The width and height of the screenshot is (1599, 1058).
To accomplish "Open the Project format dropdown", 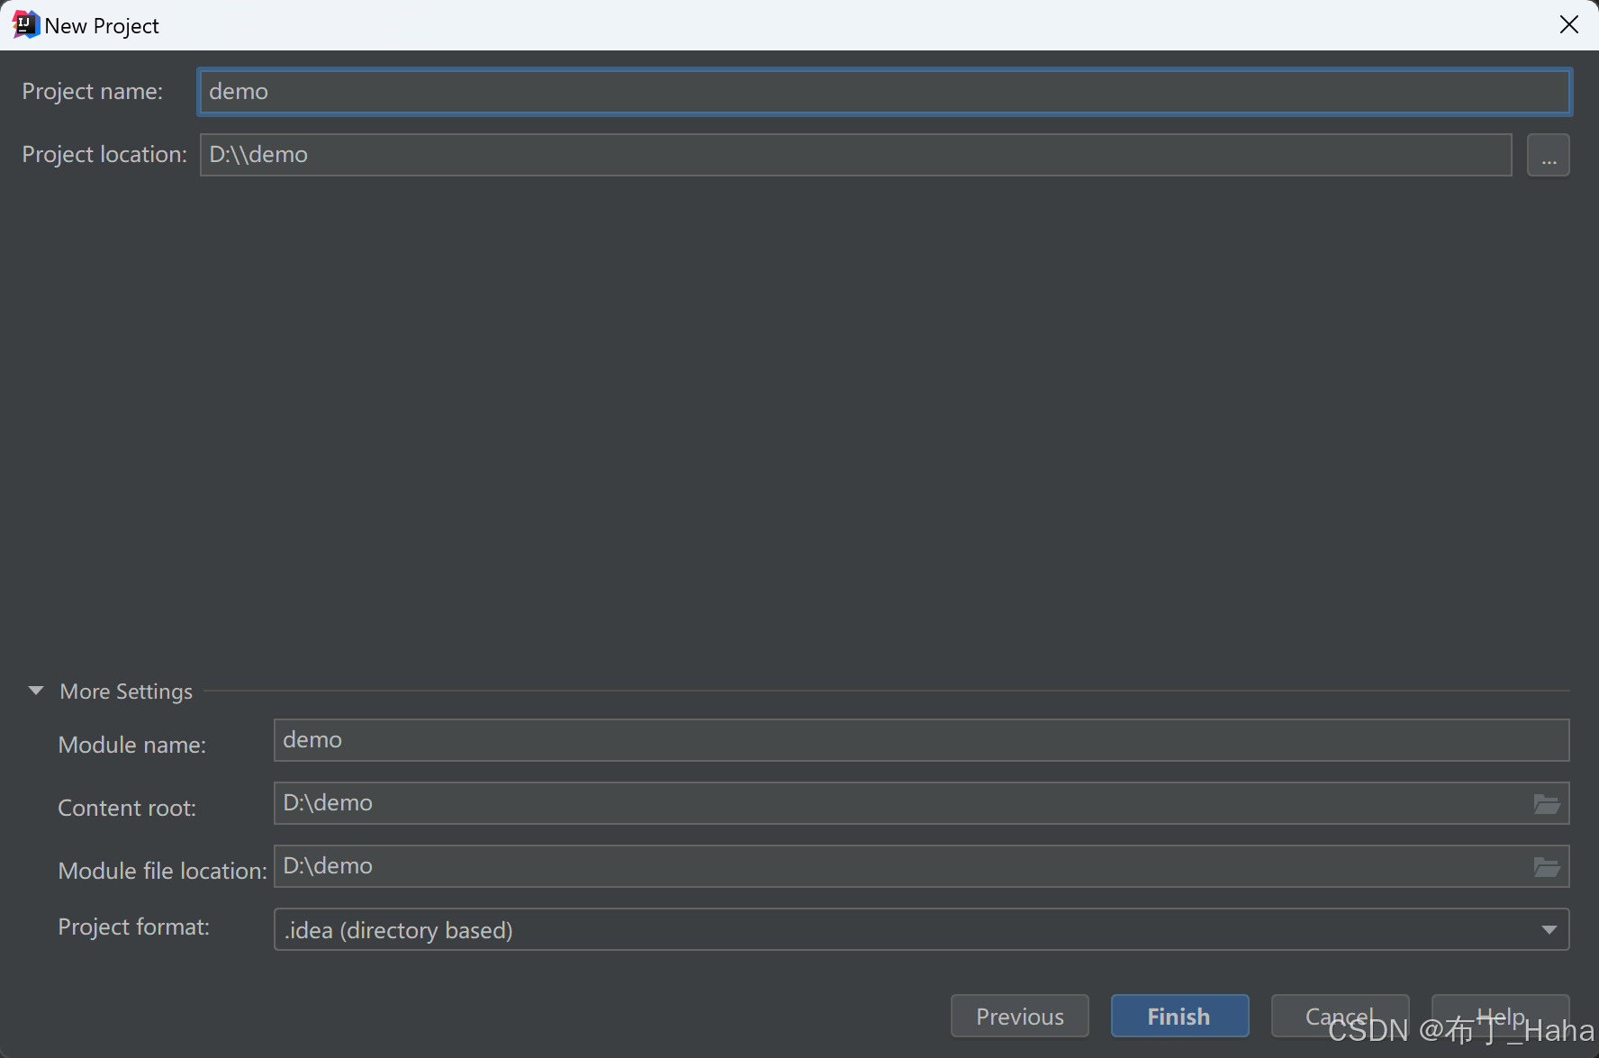I will coord(921,929).
